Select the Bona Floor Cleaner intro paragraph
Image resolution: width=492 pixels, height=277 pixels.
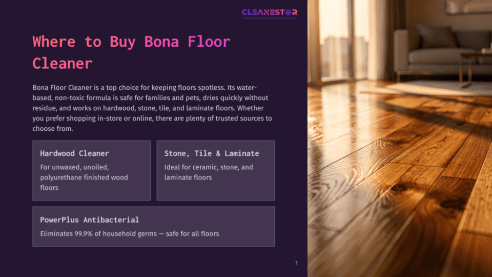click(152, 108)
